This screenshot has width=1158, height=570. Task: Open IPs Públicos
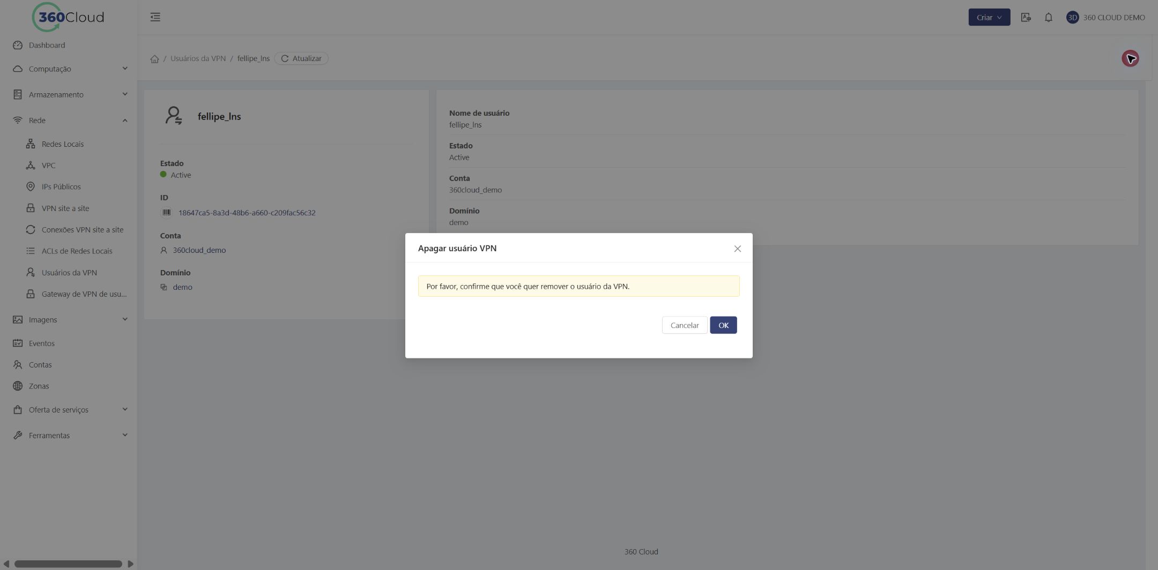69,186
